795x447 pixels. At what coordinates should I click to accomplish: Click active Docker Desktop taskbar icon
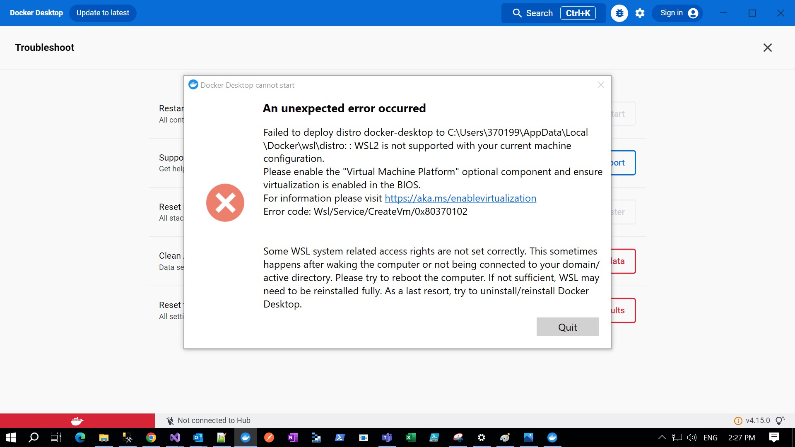point(246,437)
